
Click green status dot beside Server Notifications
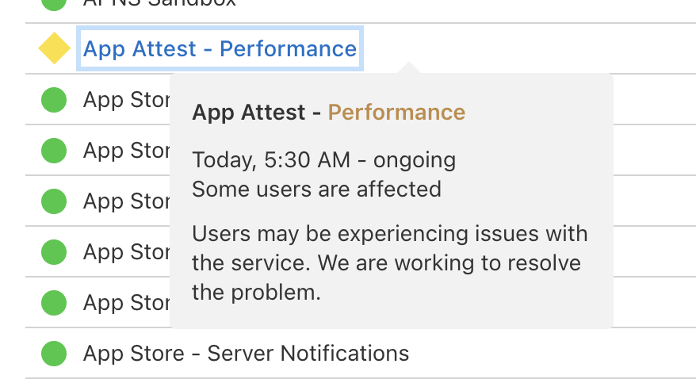pos(54,353)
